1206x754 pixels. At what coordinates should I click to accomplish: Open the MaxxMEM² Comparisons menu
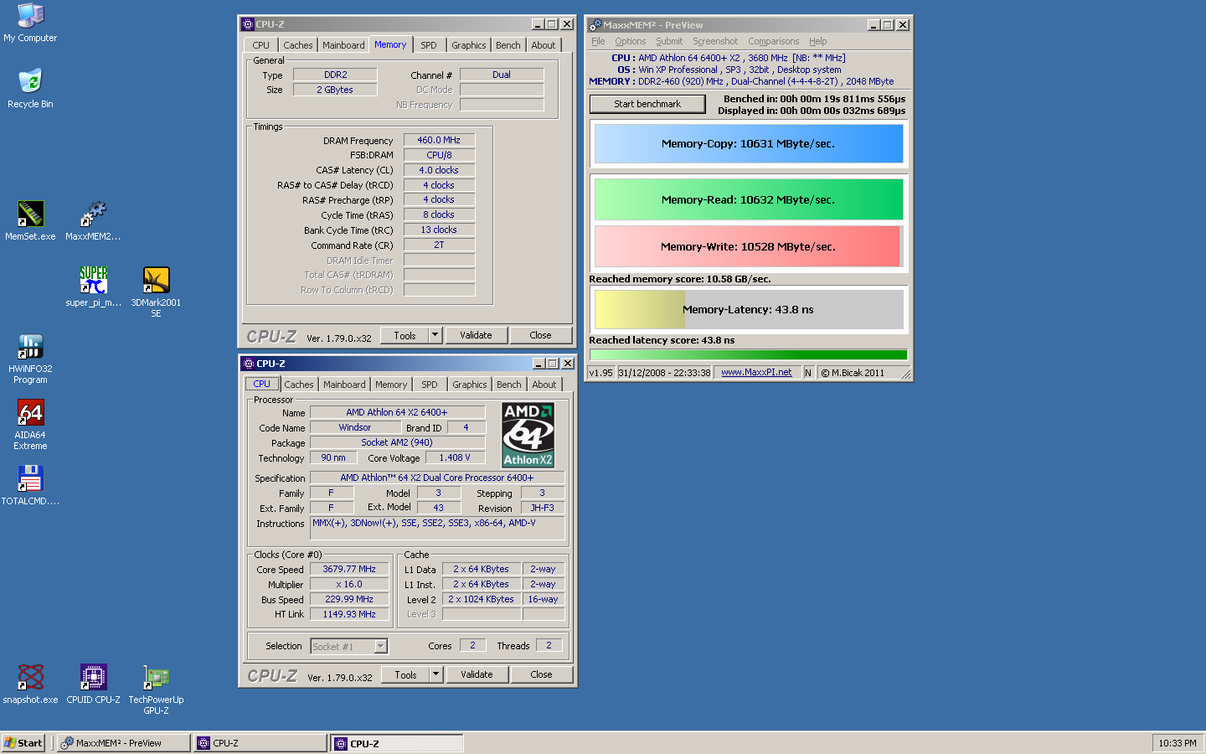[x=773, y=41]
